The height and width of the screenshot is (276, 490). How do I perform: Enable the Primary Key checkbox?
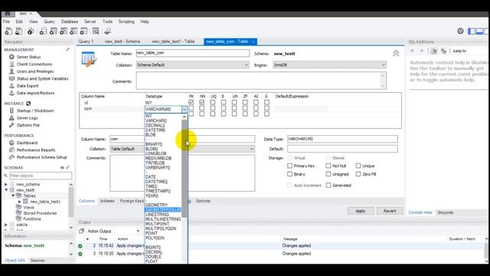point(289,166)
